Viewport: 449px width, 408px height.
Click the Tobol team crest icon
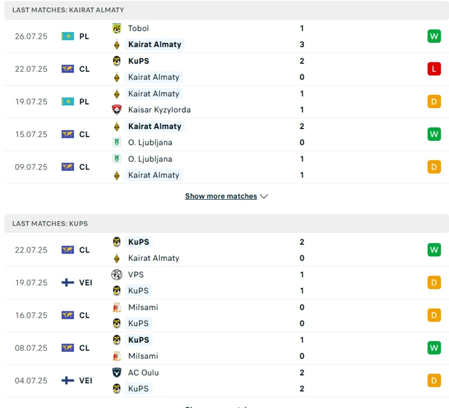coord(117,28)
